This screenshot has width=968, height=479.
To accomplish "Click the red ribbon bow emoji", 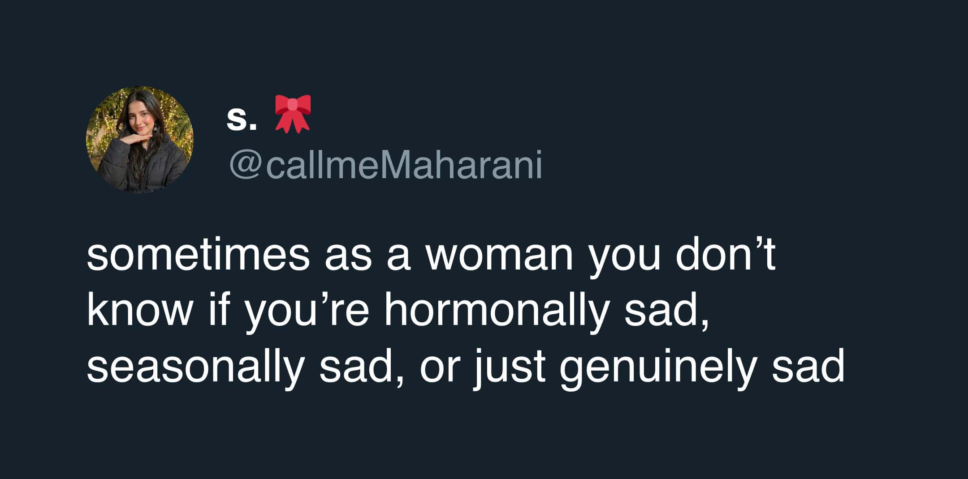I will coord(293,114).
